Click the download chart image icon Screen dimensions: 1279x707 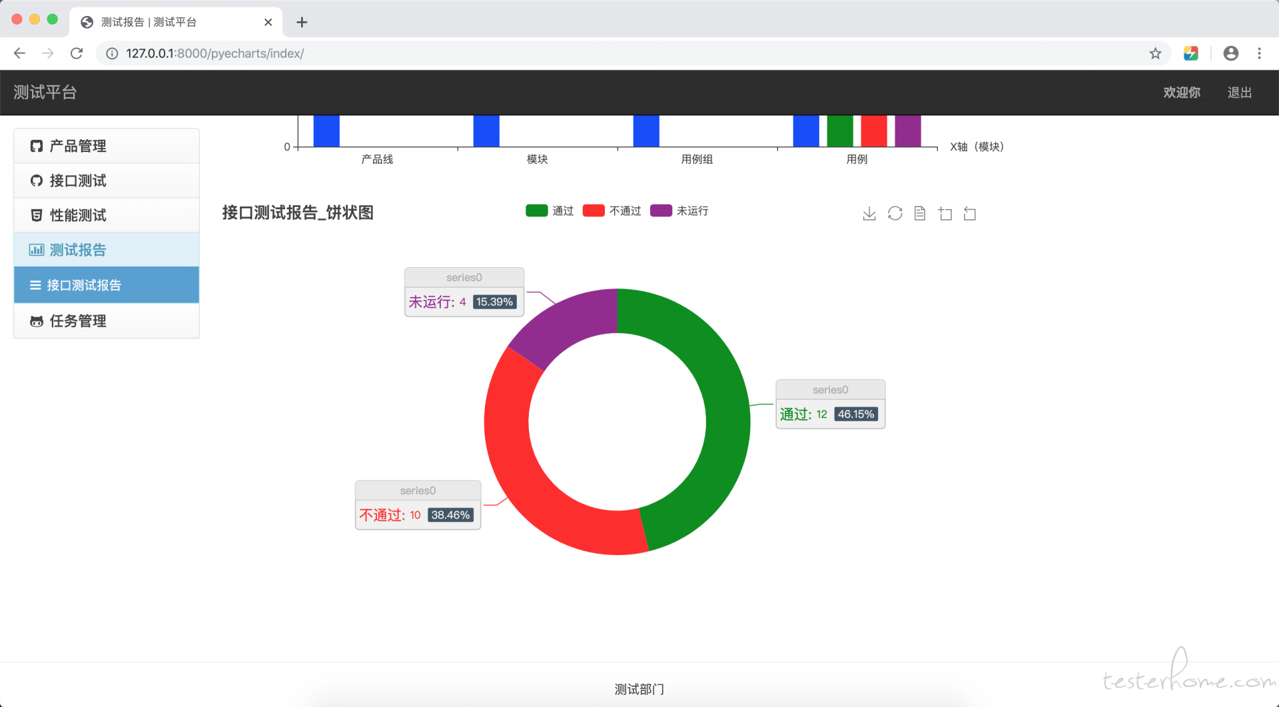point(869,213)
